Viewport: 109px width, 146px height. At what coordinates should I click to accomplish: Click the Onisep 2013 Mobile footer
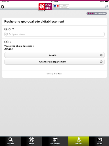[x=54, y=74]
